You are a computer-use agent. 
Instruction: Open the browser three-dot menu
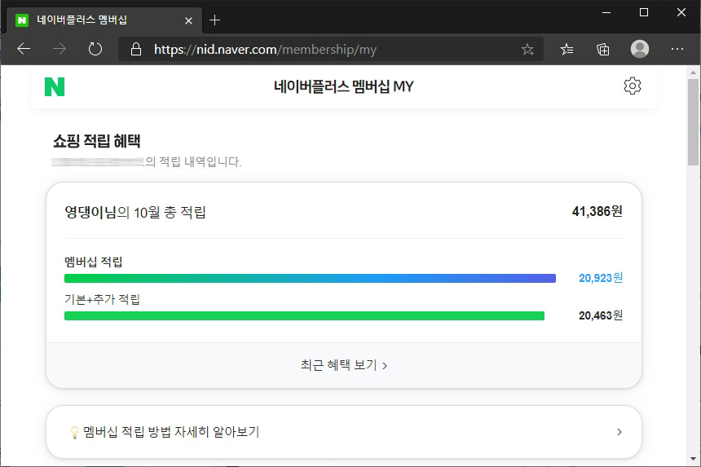(677, 49)
